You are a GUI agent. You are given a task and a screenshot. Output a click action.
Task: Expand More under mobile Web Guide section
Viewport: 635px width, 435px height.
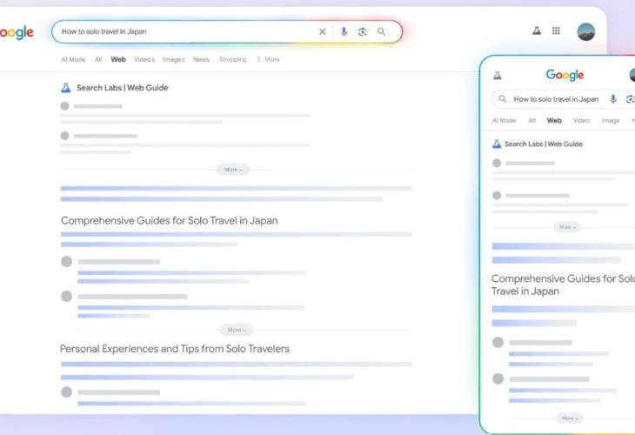click(566, 227)
